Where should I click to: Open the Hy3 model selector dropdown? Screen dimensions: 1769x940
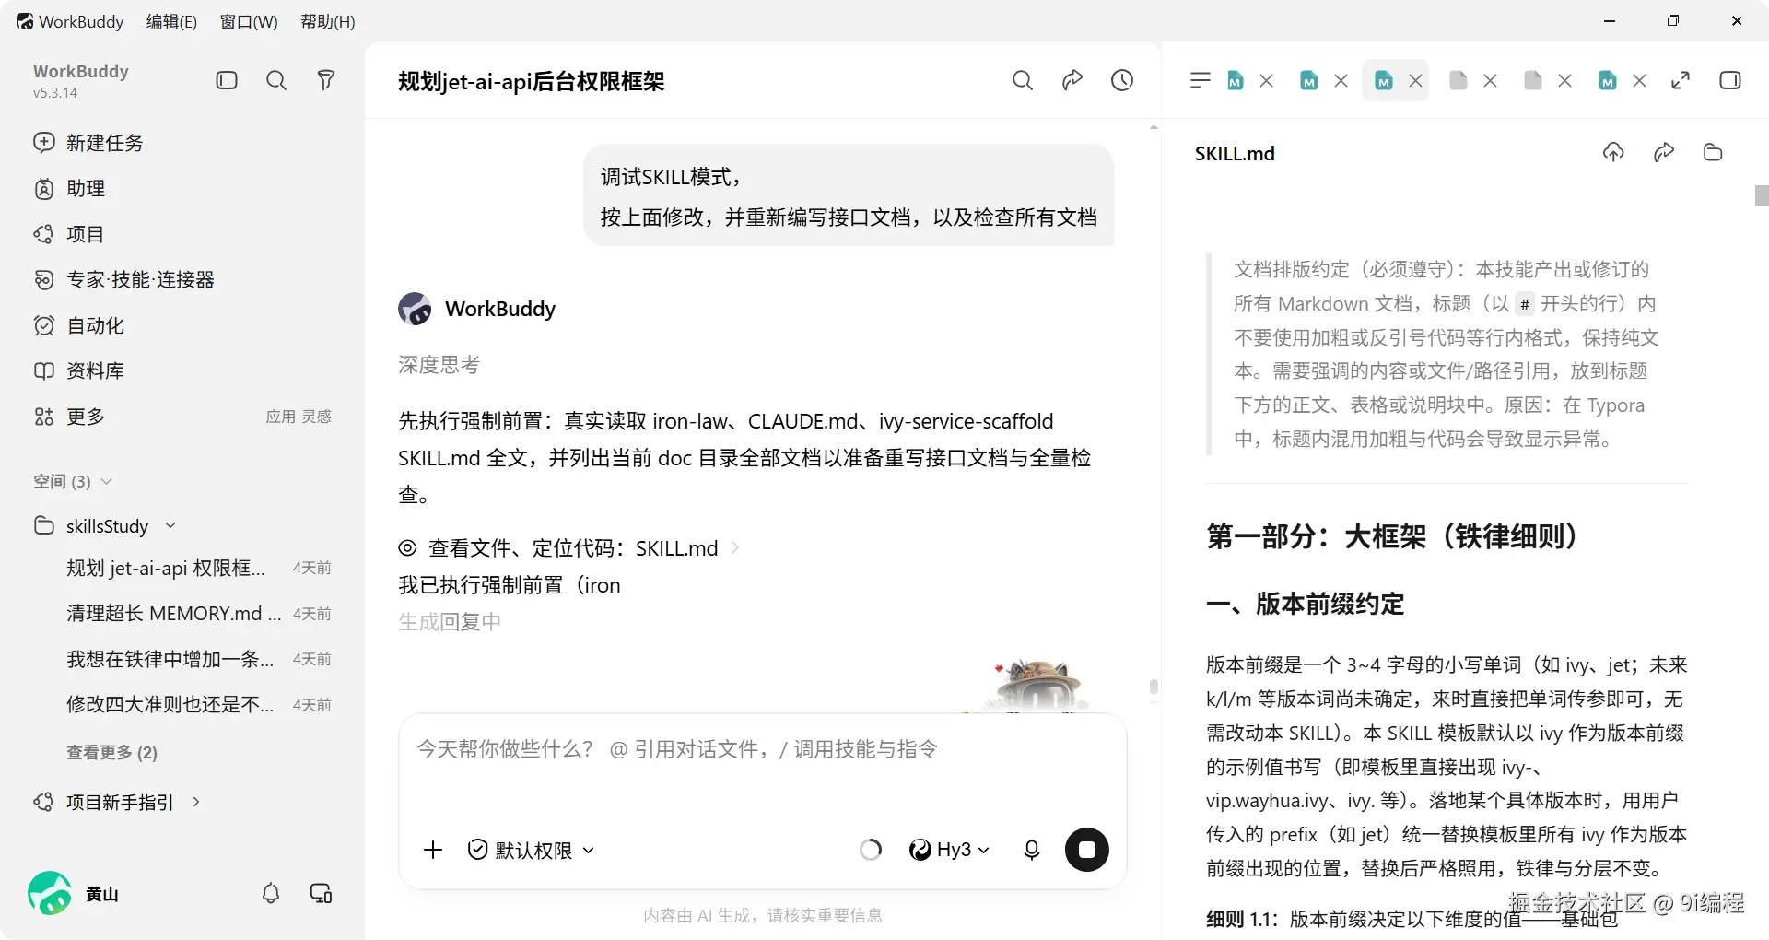point(949,850)
